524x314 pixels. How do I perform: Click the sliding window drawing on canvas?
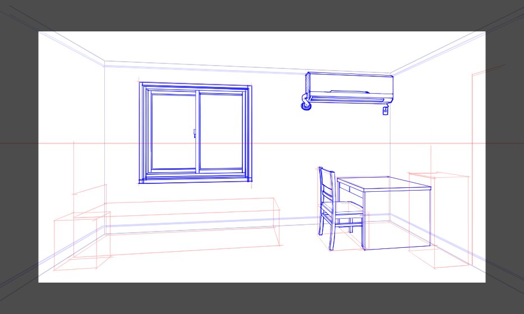[195, 133]
